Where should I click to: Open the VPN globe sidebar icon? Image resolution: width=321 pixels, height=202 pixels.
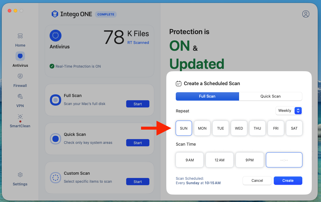20,96
